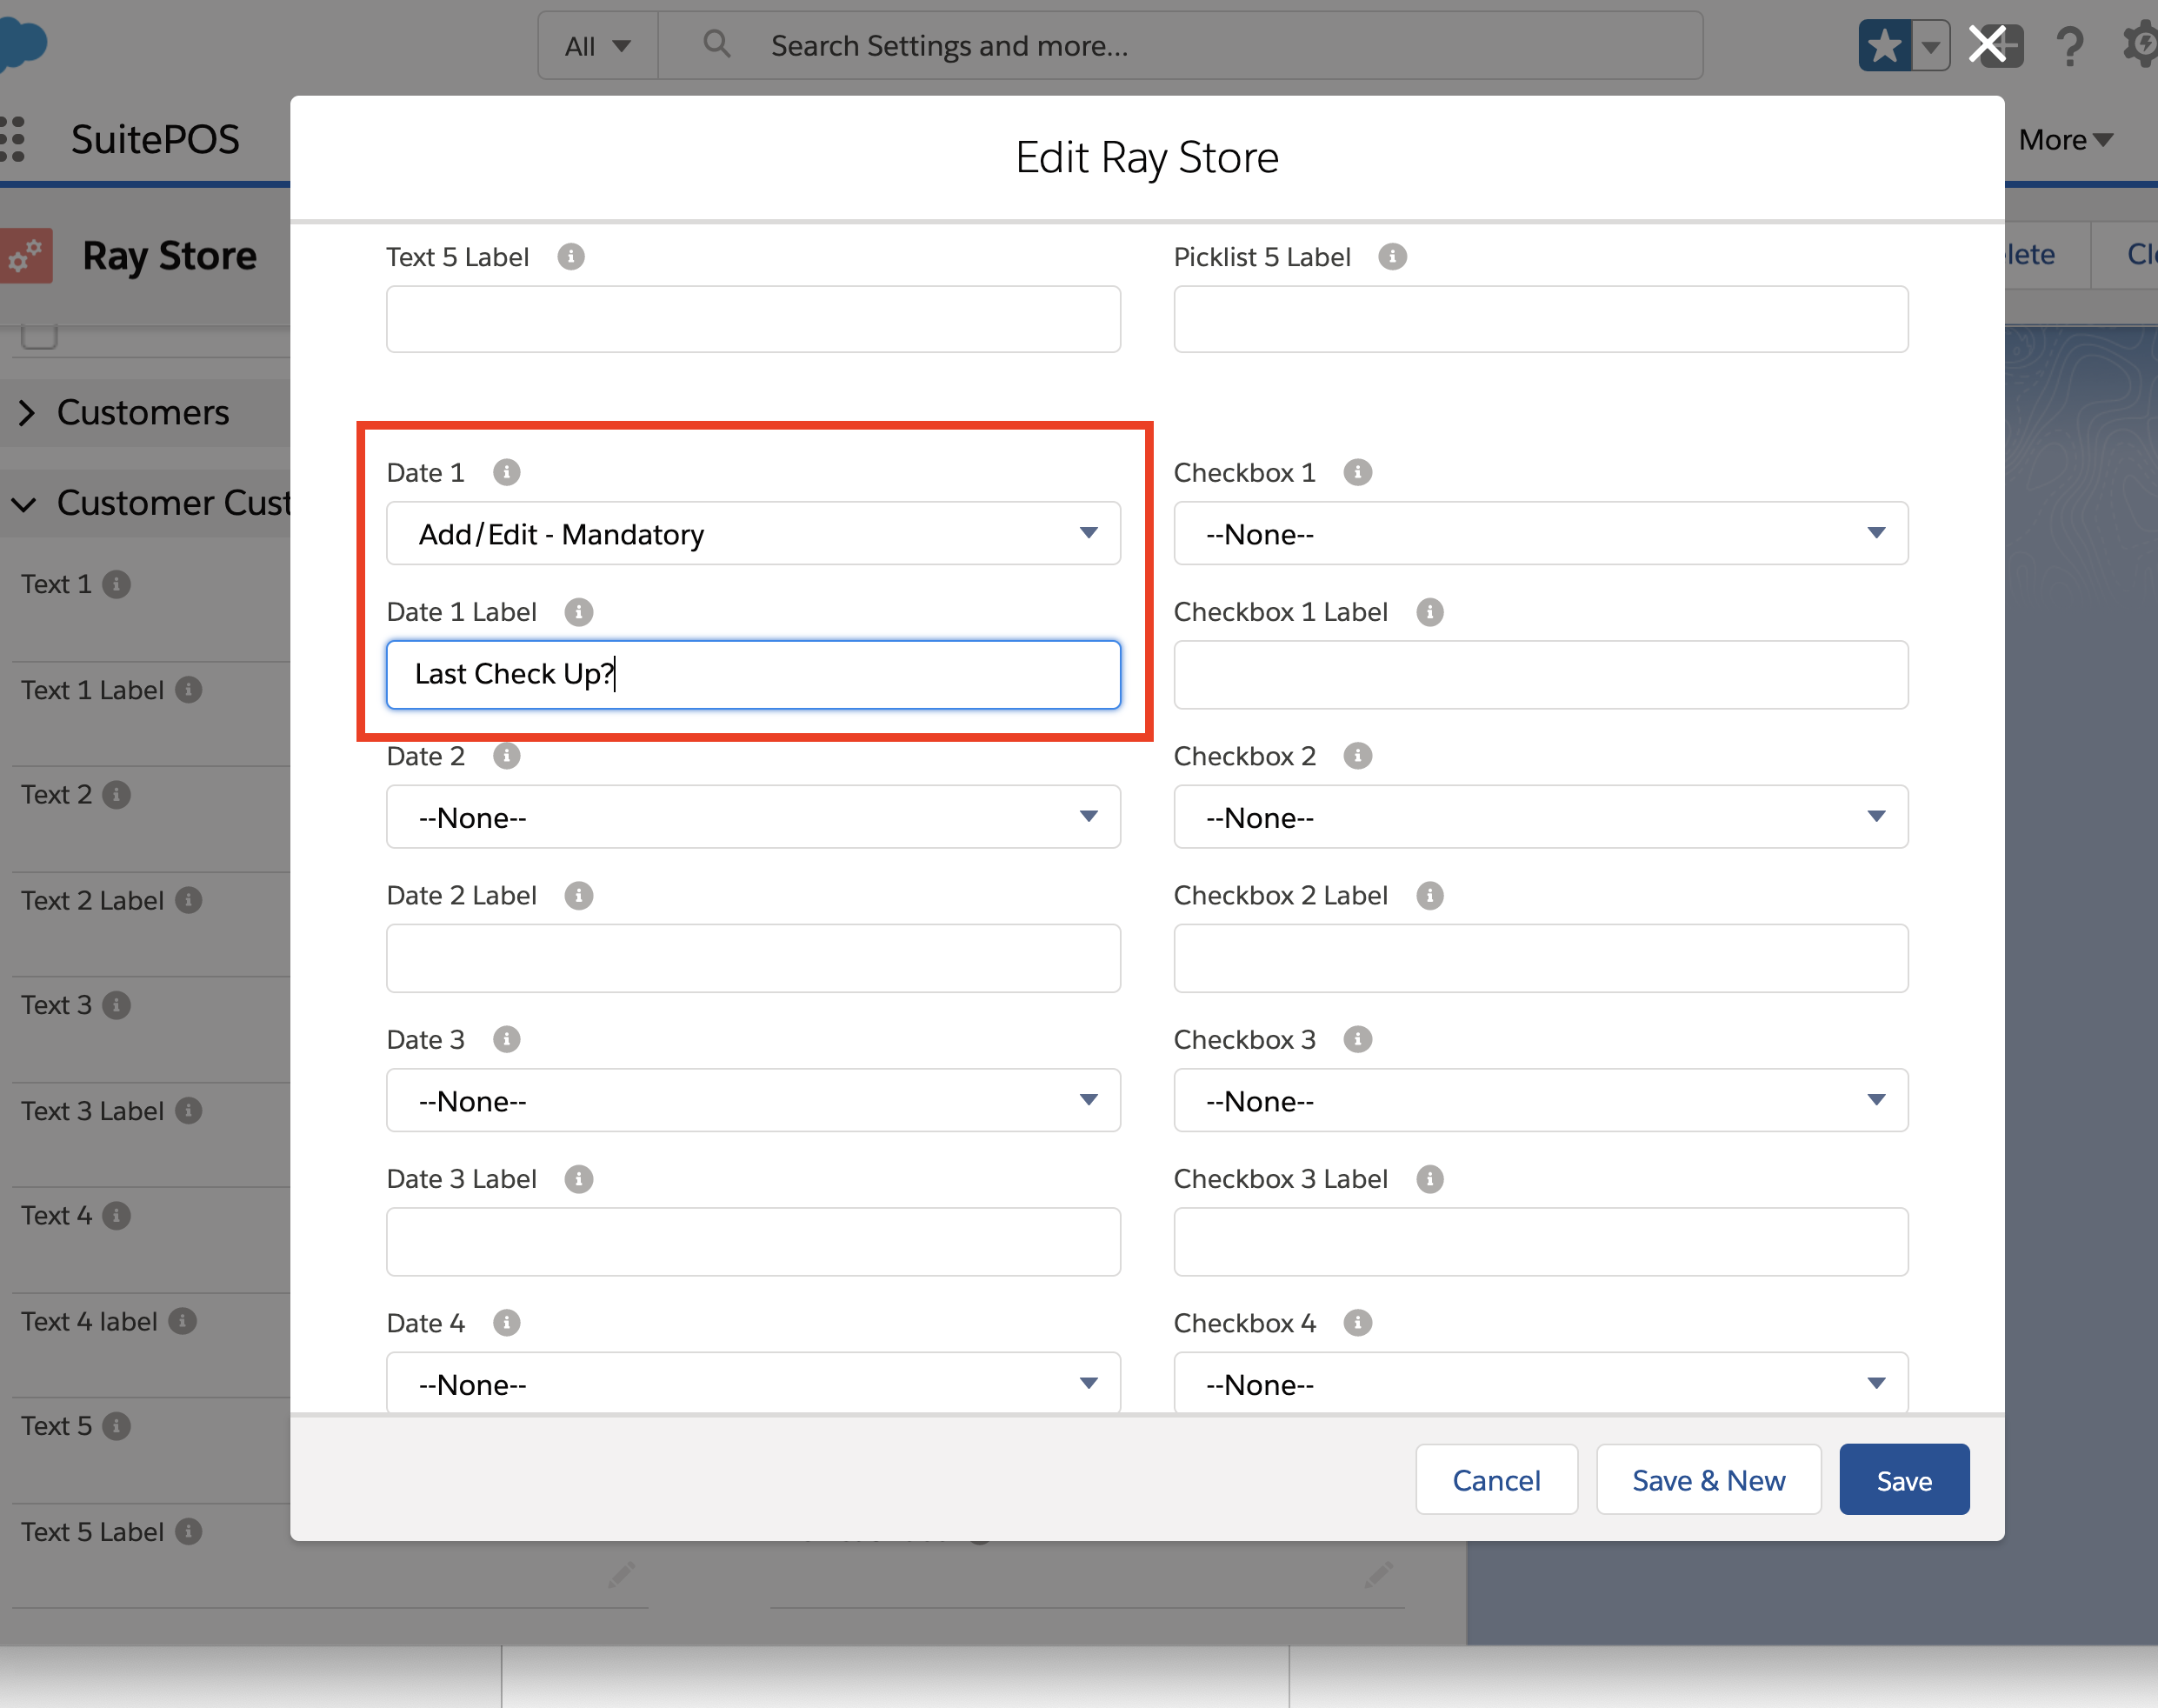The image size is (2158, 1708).
Task: Click the info icon beside Checkbox 1
Action: 1356,472
